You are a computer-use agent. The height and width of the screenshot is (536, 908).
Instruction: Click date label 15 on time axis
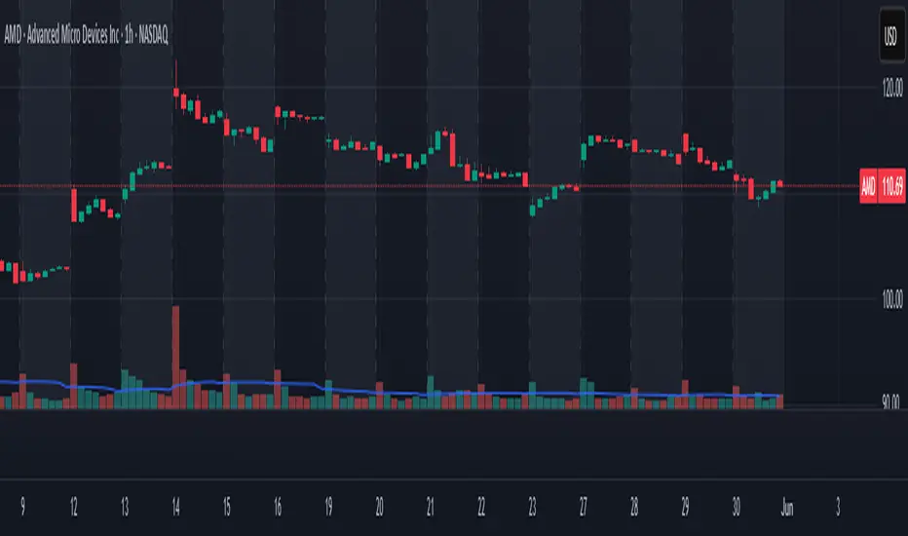tap(226, 507)
